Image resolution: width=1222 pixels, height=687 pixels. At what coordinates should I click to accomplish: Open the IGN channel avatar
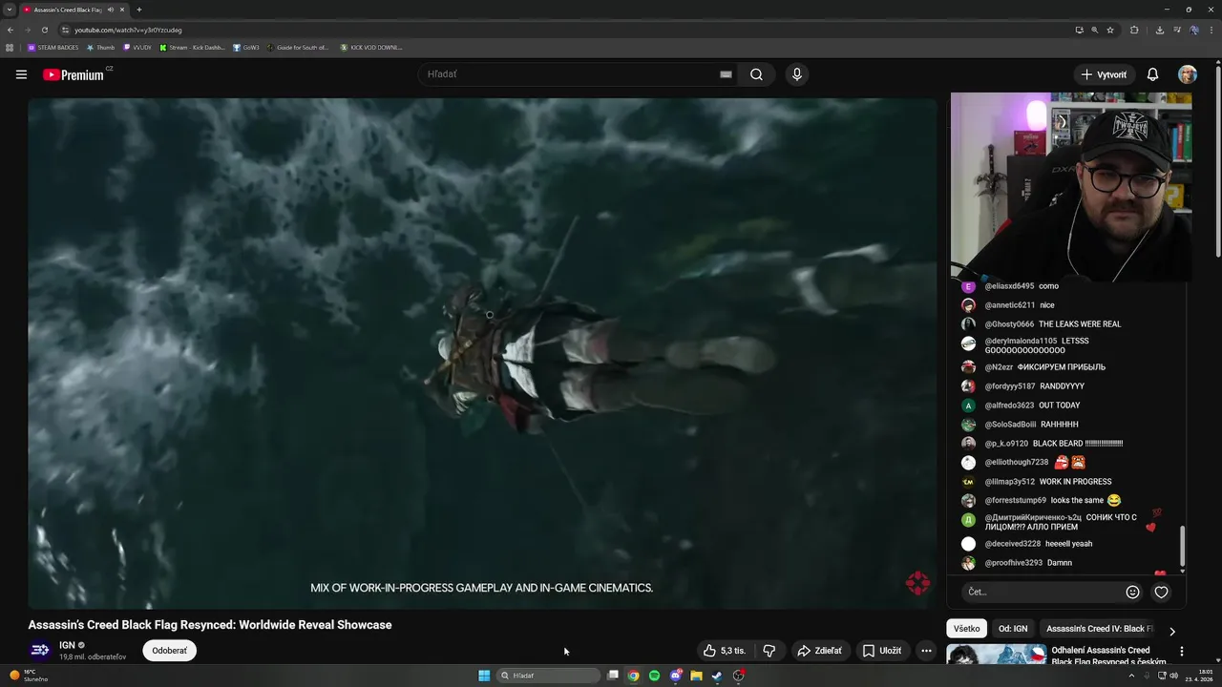pyautogui.click(x=40, y=651)
